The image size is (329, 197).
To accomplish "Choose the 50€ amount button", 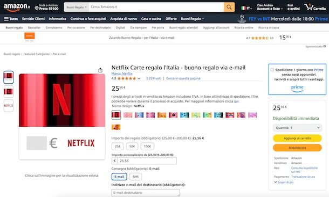I will click(132, 146).
